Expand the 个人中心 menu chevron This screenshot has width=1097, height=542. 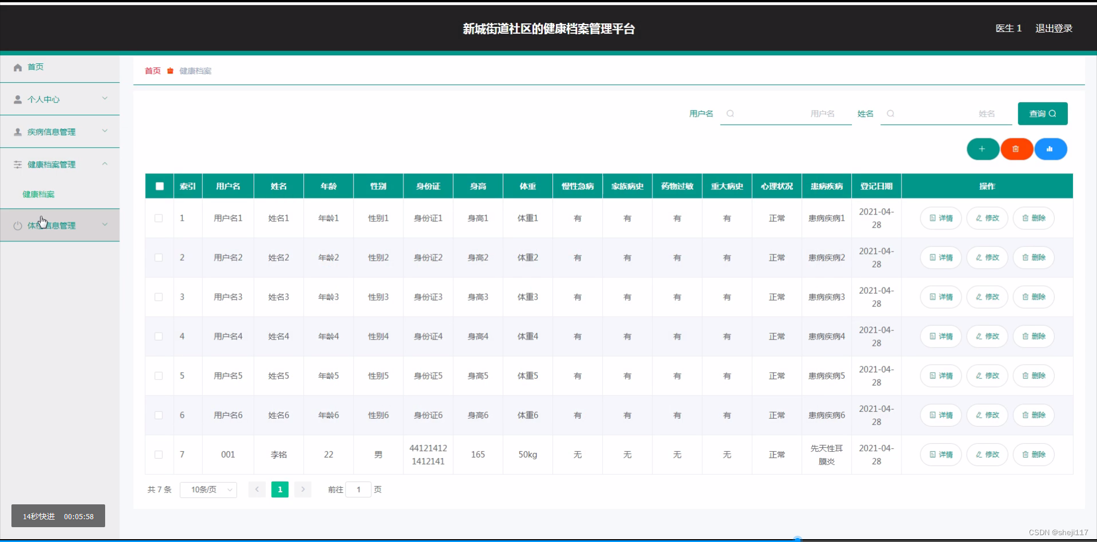point(105,98)
